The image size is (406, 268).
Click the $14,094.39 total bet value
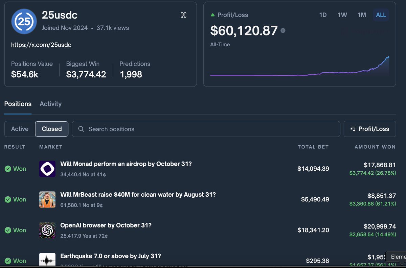313,169
